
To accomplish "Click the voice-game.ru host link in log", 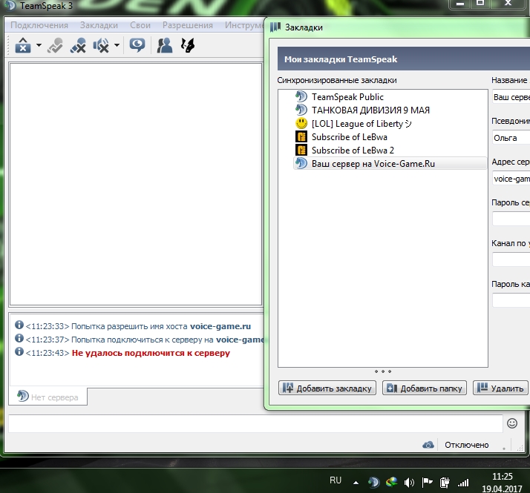I will 220,326.
